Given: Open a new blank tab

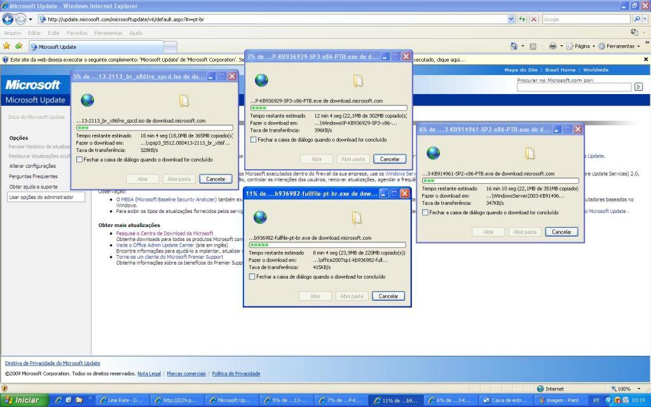Looking at the screenshot, I should pyautogui.click(x=170, y=47).
